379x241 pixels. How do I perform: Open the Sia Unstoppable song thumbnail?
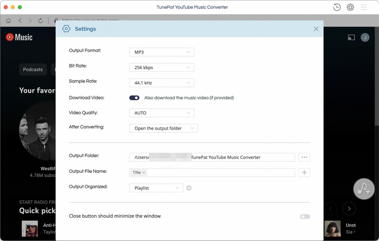332,229
